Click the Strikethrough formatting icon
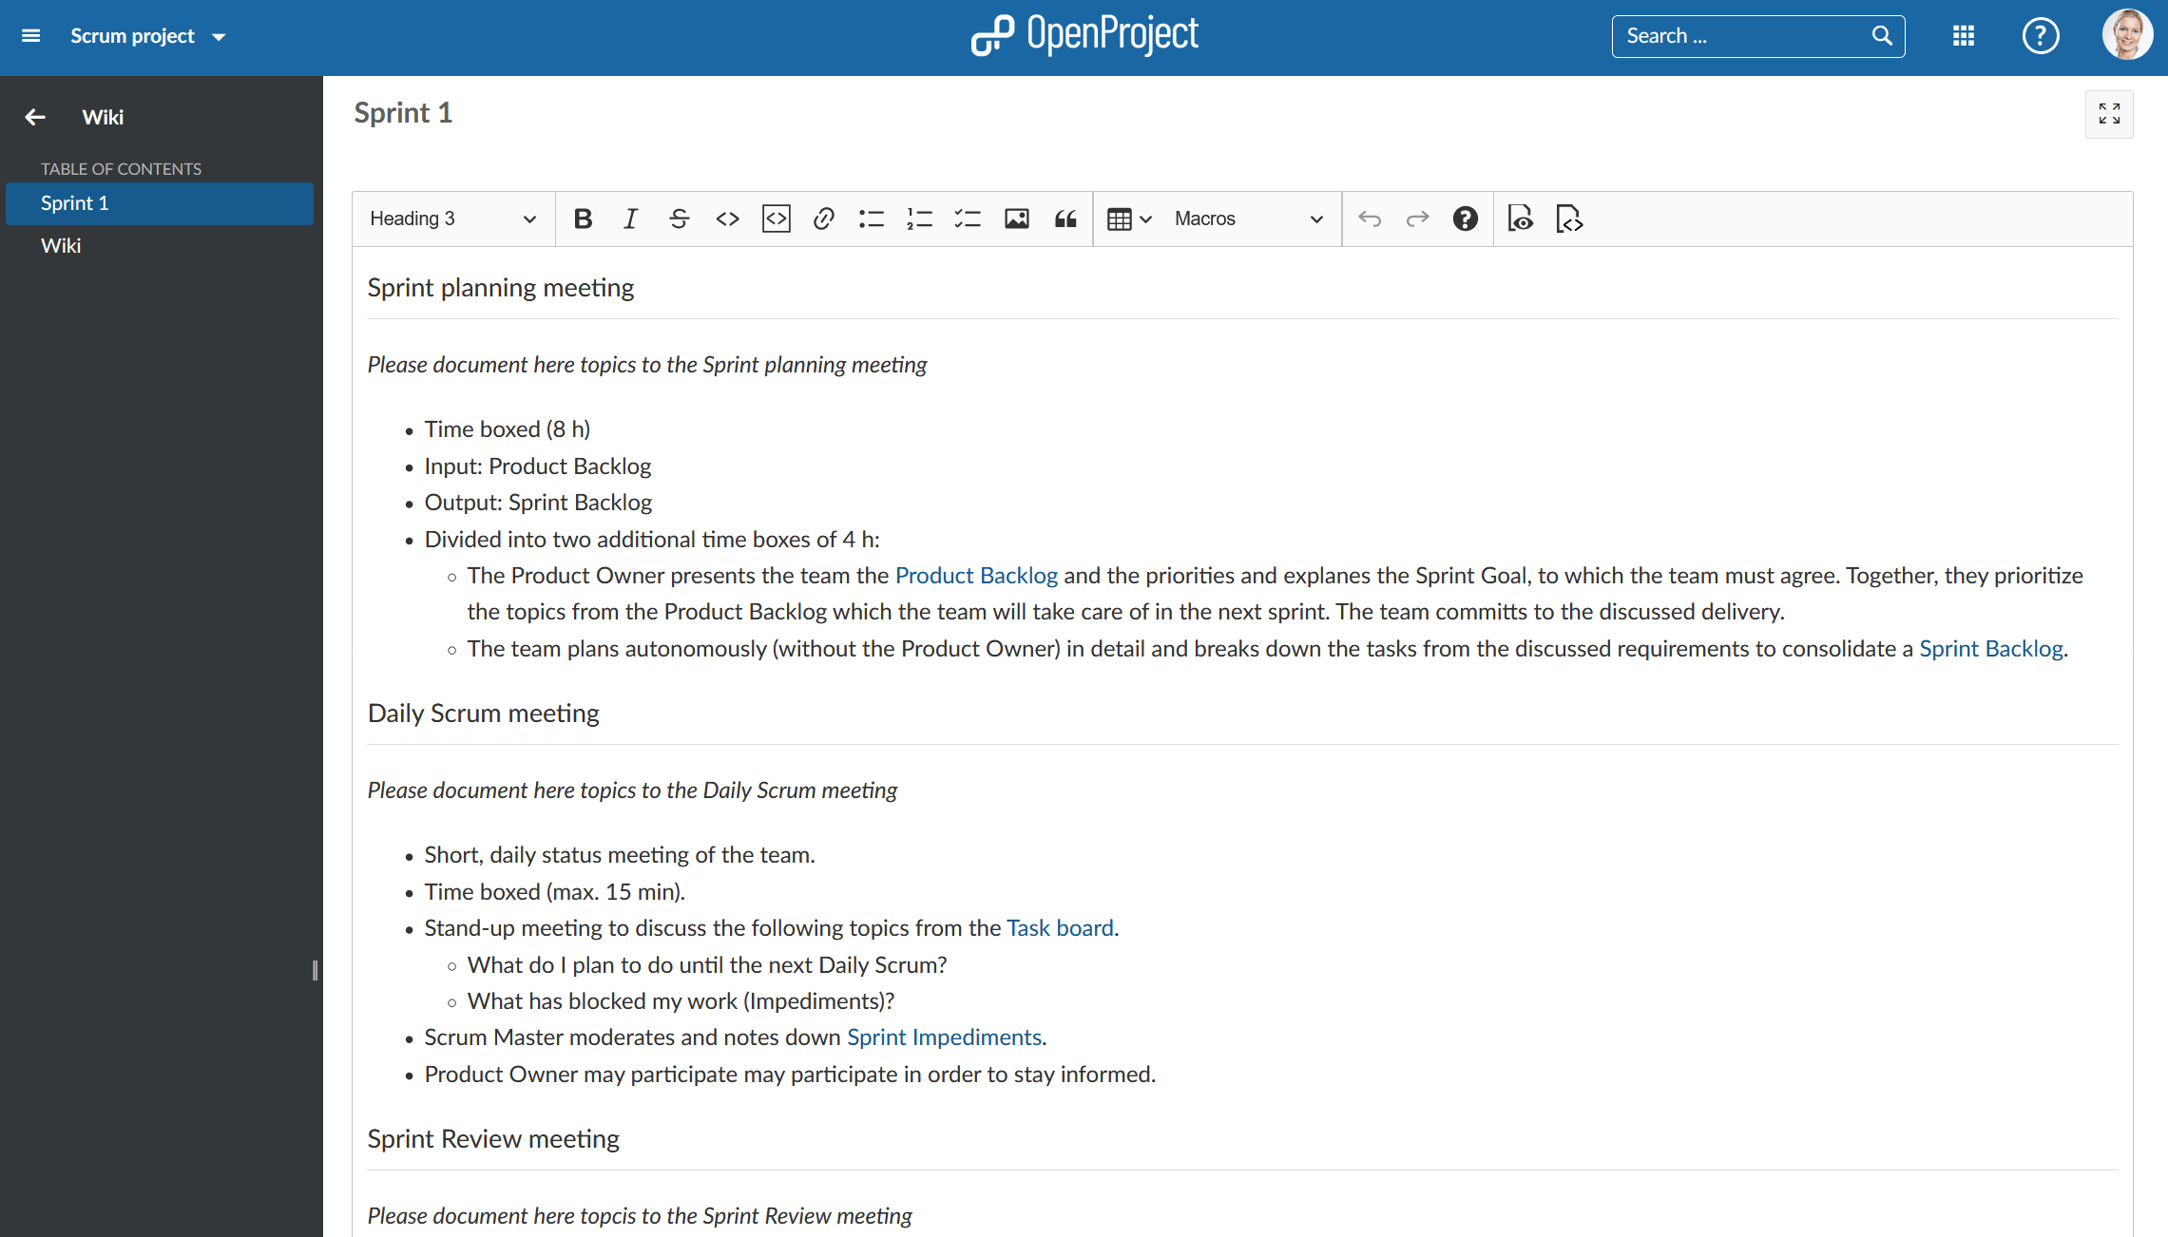This screenshot has height=1237, width=2168. (678, 219)
